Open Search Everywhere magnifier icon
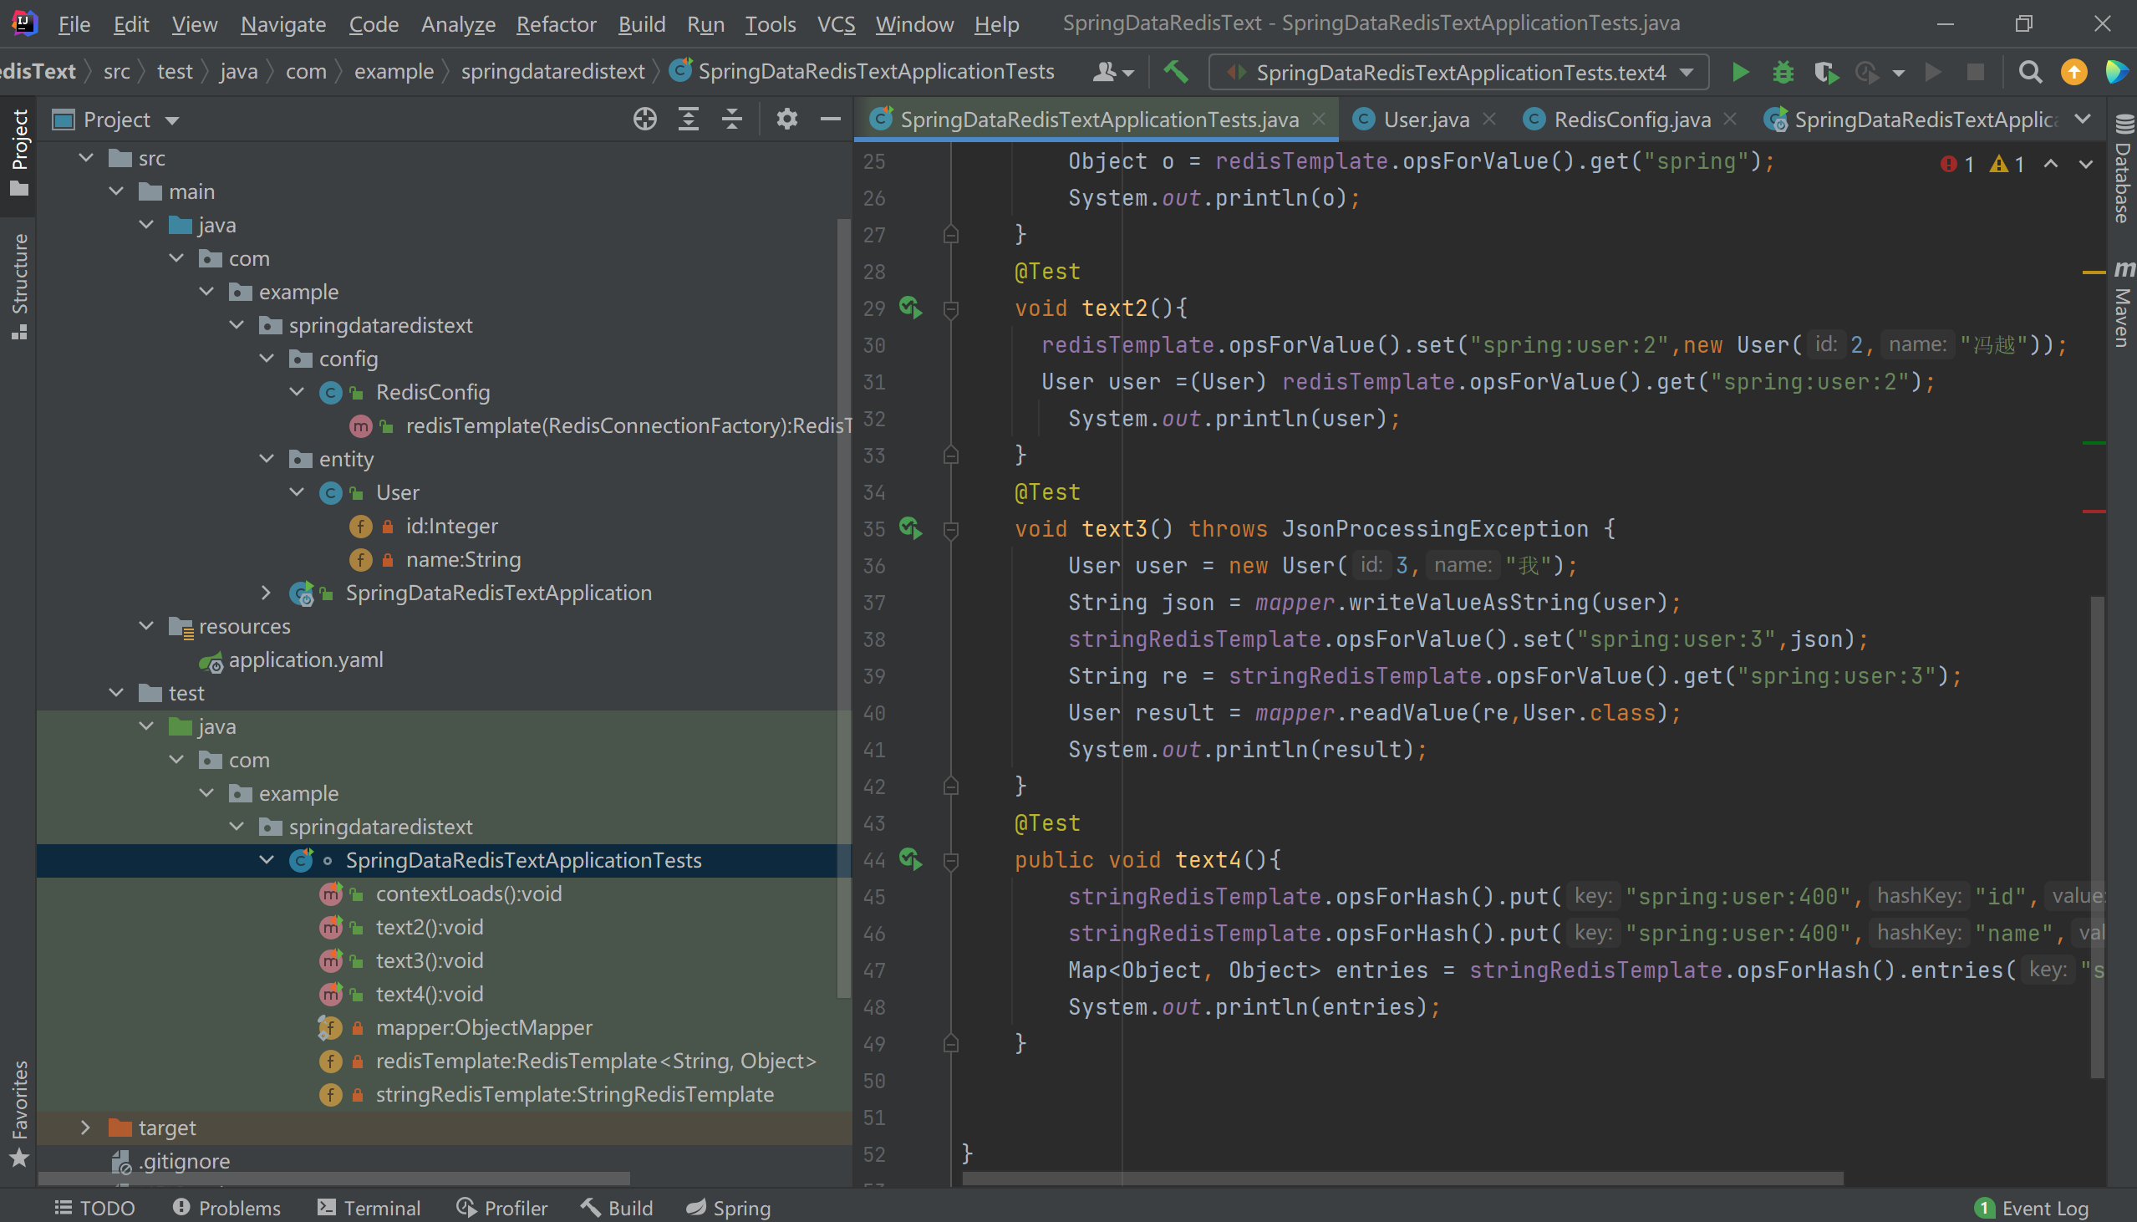Viewport: 2137px width, 1222px height. click(2029, 72)
